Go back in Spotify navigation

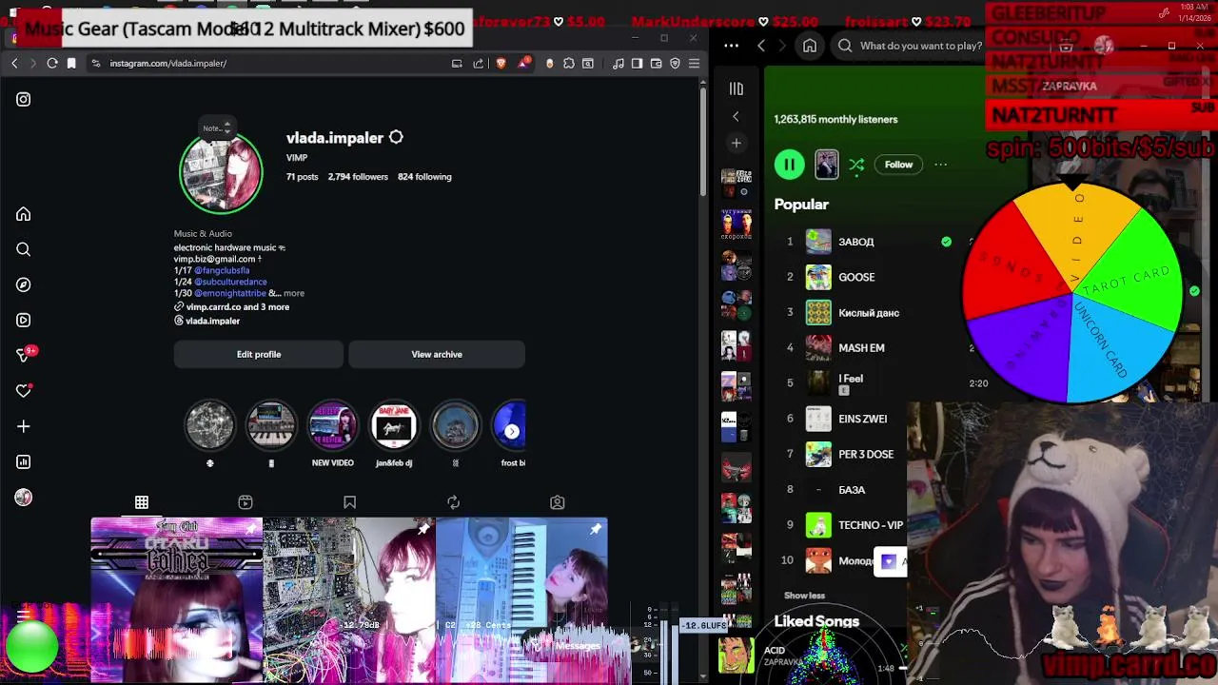760,46
